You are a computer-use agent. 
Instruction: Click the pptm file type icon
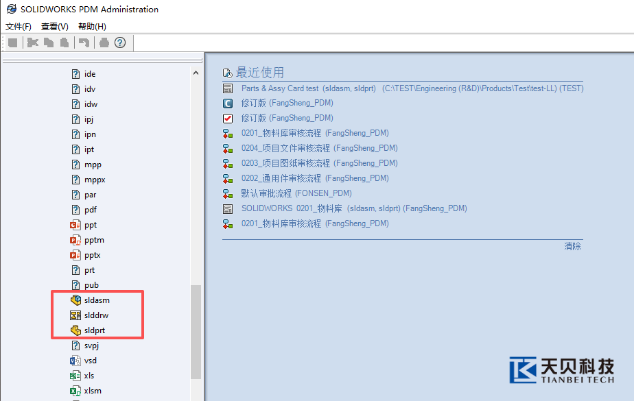(x=75, y=240)
